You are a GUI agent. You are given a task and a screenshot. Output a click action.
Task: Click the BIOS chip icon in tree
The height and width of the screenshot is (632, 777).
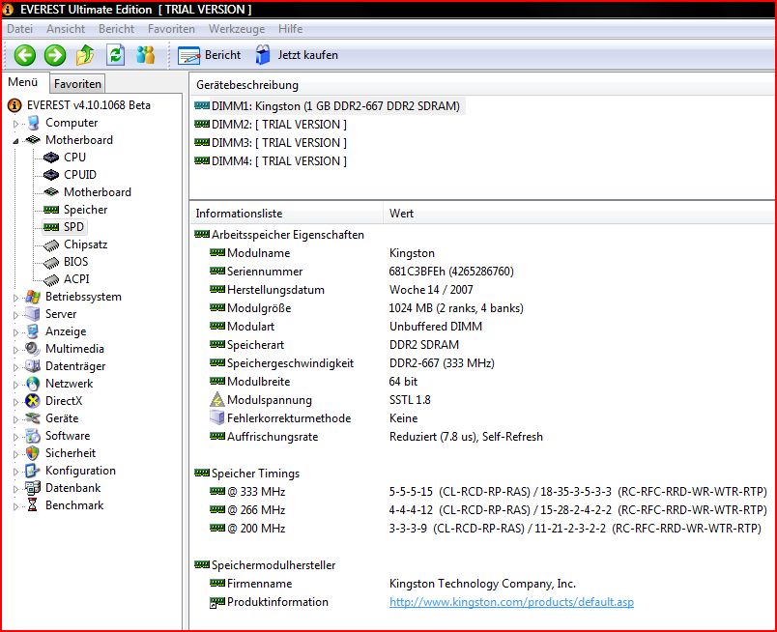pos(51,262)
